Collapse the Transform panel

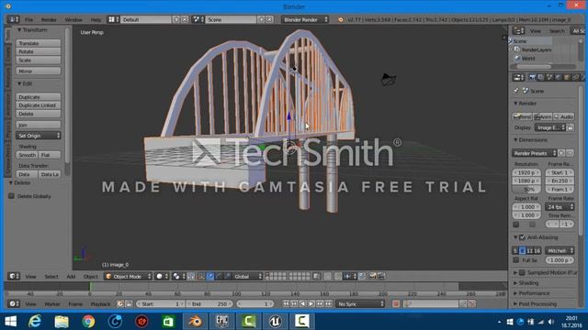19,30
